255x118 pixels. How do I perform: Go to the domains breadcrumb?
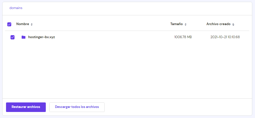point(16,8)
